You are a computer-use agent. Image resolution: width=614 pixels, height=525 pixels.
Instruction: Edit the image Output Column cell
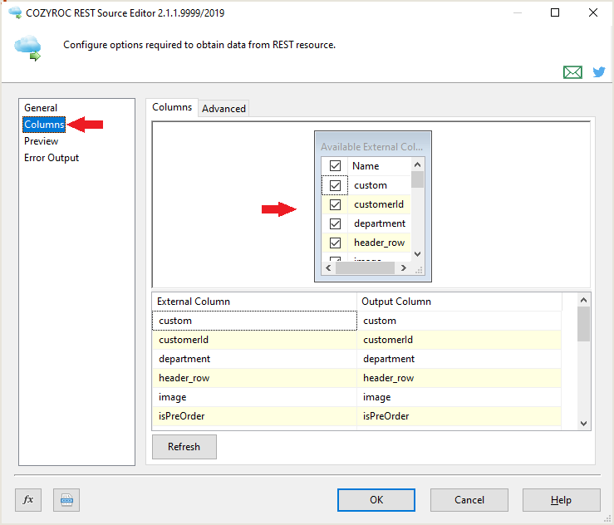point(459,397)
